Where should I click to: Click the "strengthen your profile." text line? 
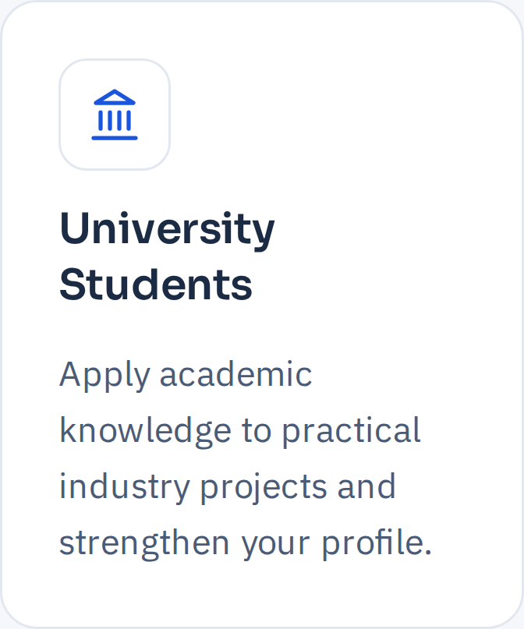(x=246, y=543)
